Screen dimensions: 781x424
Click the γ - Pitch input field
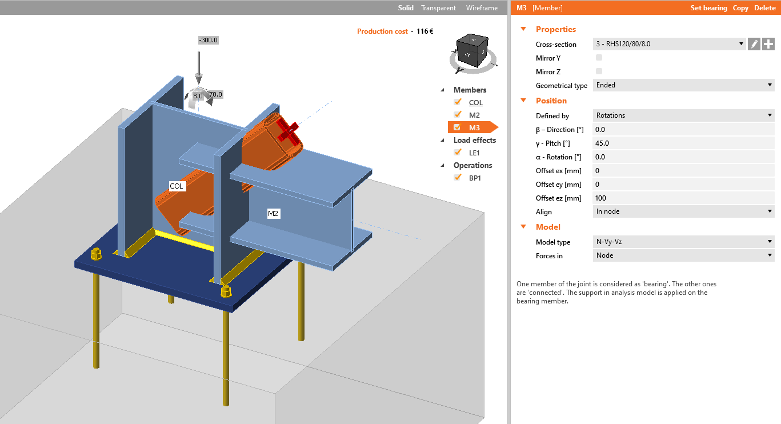tap(683, 143)
